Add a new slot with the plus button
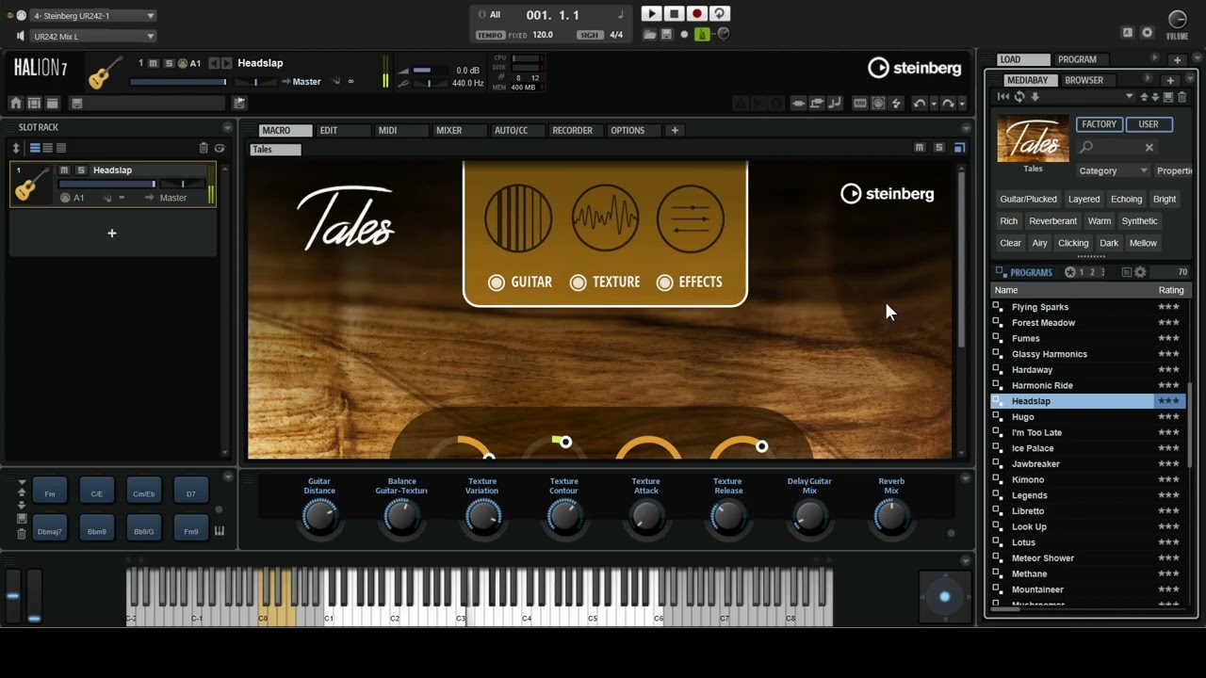1206x678 pixels. click(x=112, y=234)
